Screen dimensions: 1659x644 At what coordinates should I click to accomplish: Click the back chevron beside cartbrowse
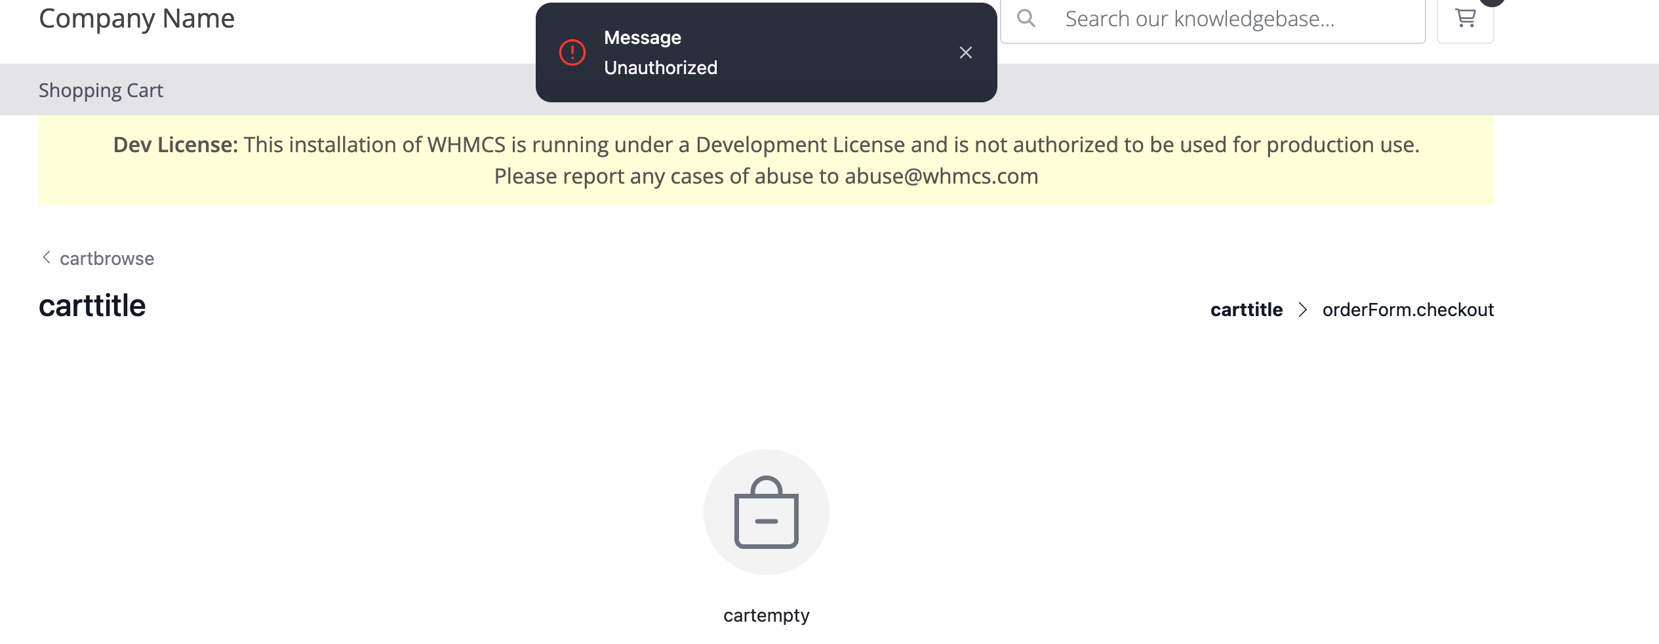[47, 258]
